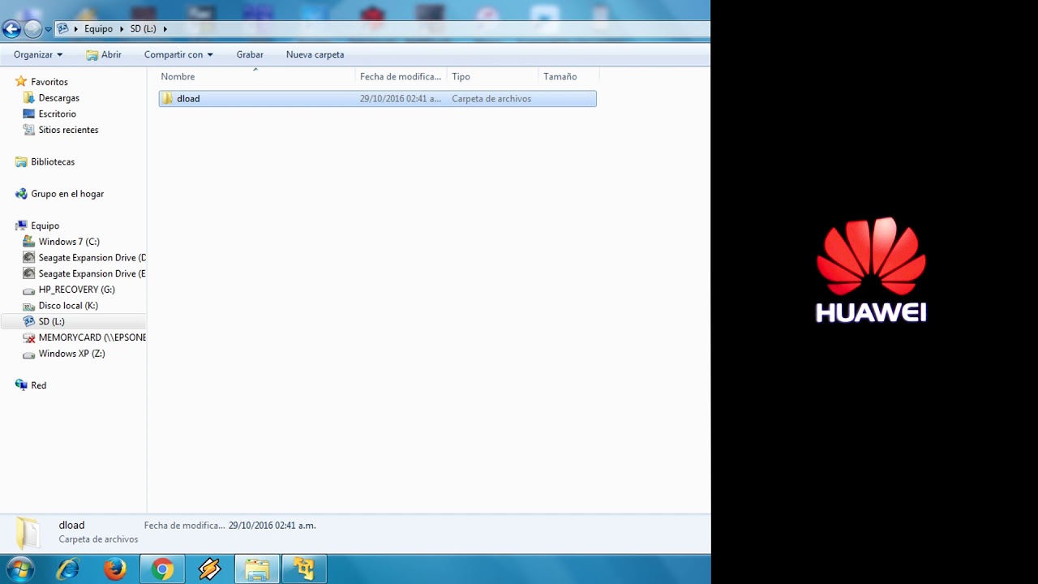This screenshot has height=584, width=1038.
Task: Expand the arrow after SD (L:) breadcrumb
Action: [165, 28]
